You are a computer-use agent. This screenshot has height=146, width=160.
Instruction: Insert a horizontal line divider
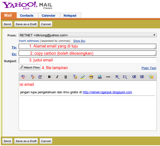(x=108, y=77)
